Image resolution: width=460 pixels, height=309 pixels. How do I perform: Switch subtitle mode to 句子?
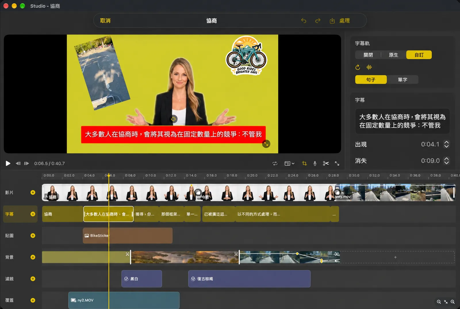371,80
